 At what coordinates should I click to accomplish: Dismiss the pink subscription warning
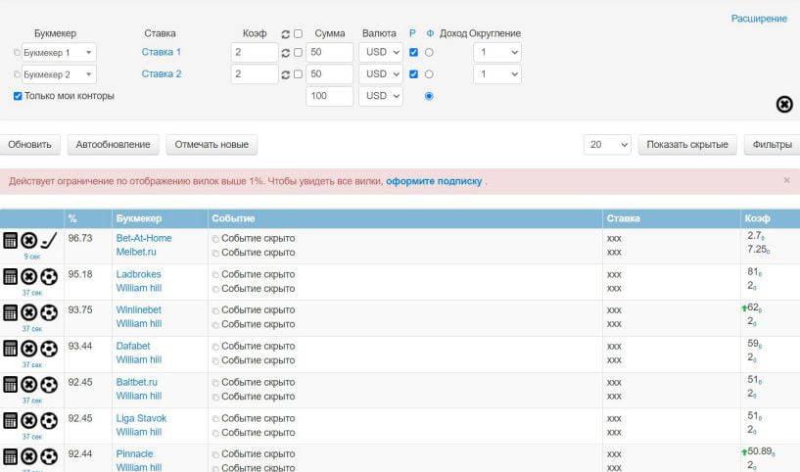(786, 180)
